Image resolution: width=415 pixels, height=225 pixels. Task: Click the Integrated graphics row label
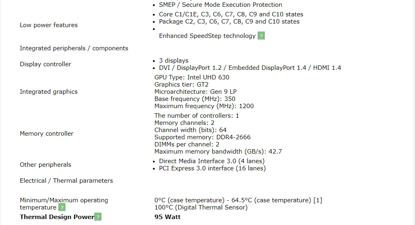(x=49, y=92)
